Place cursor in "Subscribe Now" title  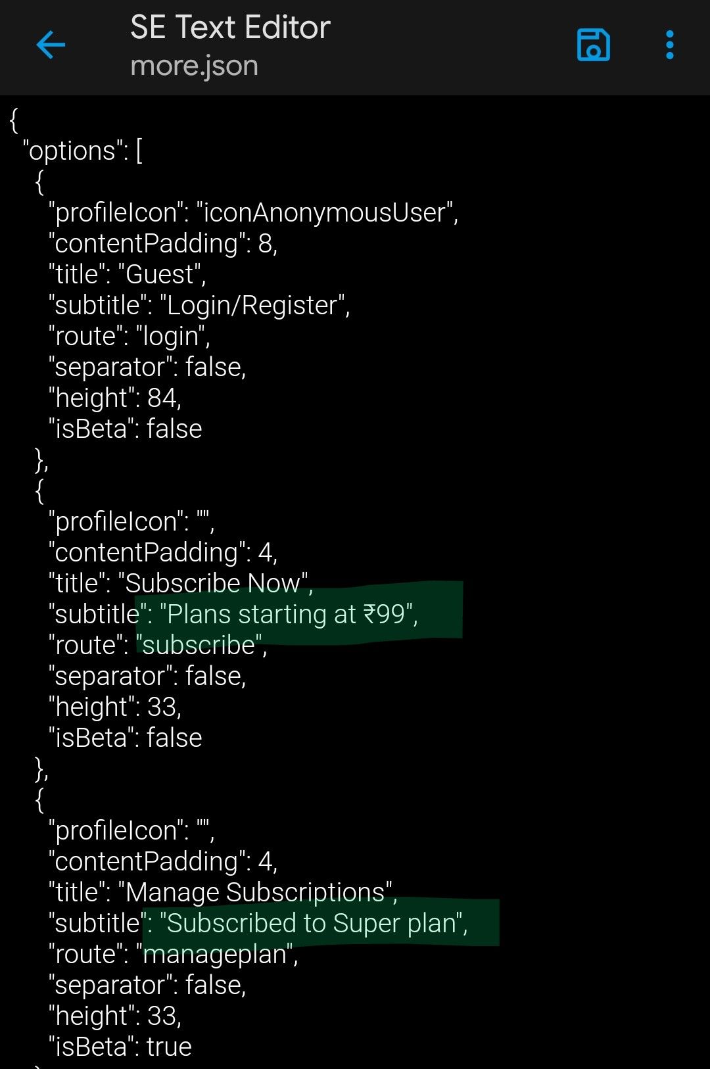point(213,583)
